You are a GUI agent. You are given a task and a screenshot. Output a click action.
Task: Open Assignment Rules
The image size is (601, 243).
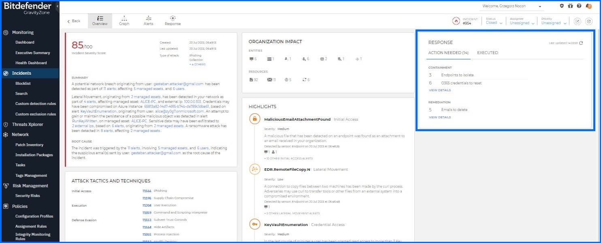click(31, 226)
